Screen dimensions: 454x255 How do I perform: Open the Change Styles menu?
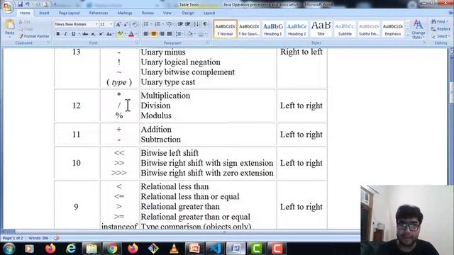click(x=418, y=29)
